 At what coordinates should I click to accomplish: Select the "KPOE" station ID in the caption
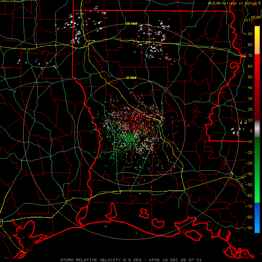coord(154,260)
